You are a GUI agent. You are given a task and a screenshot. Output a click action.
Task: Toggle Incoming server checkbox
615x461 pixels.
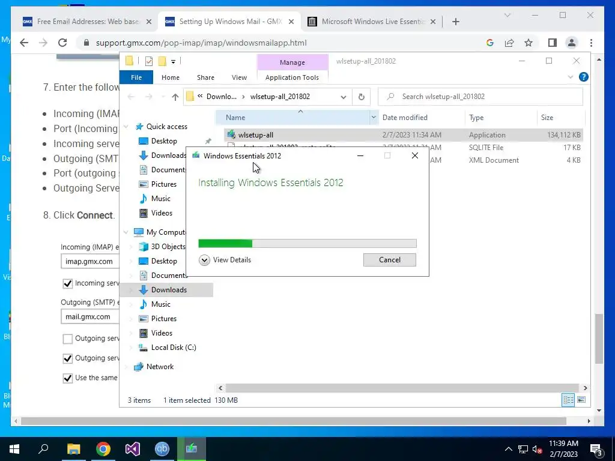pos(67,283)
